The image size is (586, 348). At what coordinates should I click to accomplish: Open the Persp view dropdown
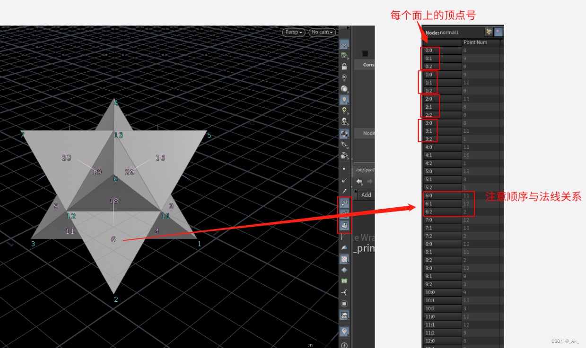(x=294, y=32)
